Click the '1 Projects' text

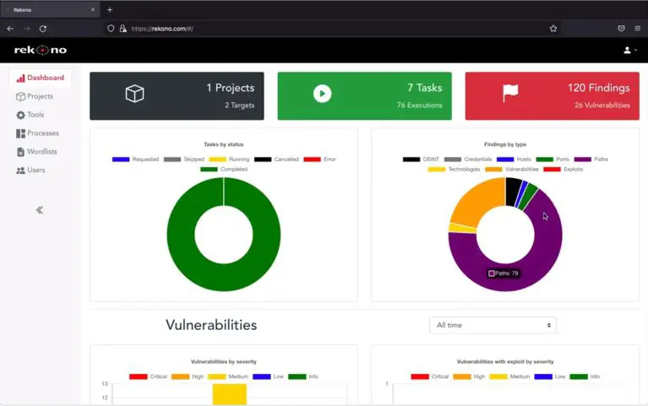pos(230,88)
